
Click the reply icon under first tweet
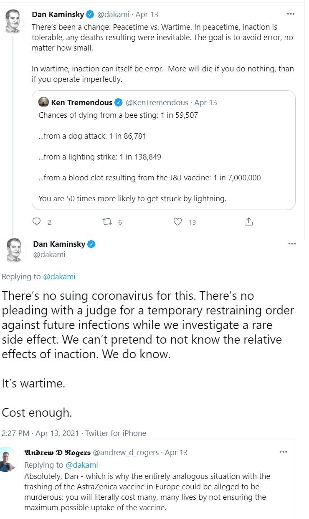(x=36, y=222)
